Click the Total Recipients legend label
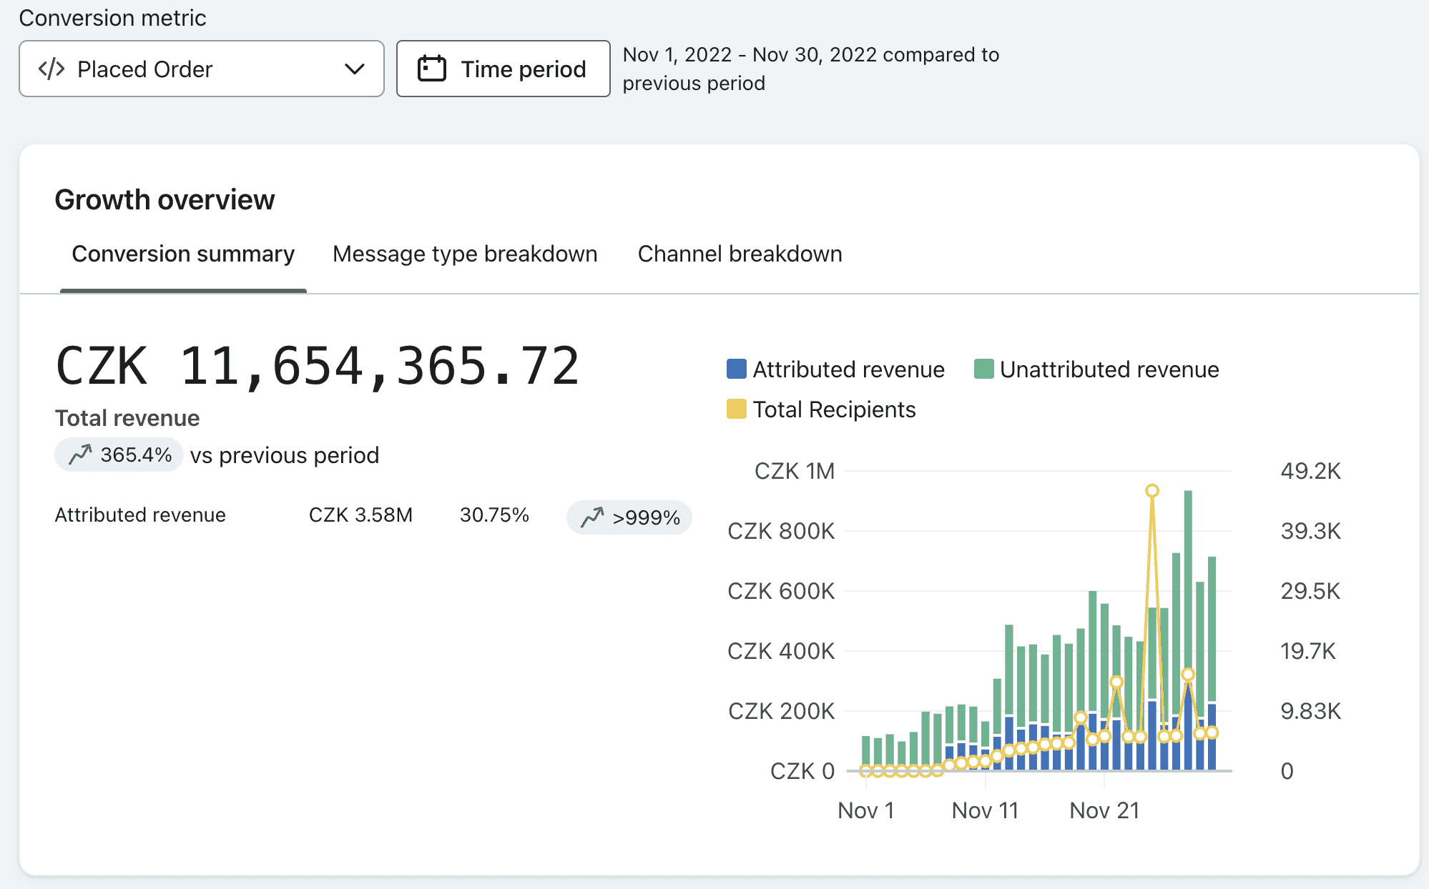 click(x=835, y=409)
